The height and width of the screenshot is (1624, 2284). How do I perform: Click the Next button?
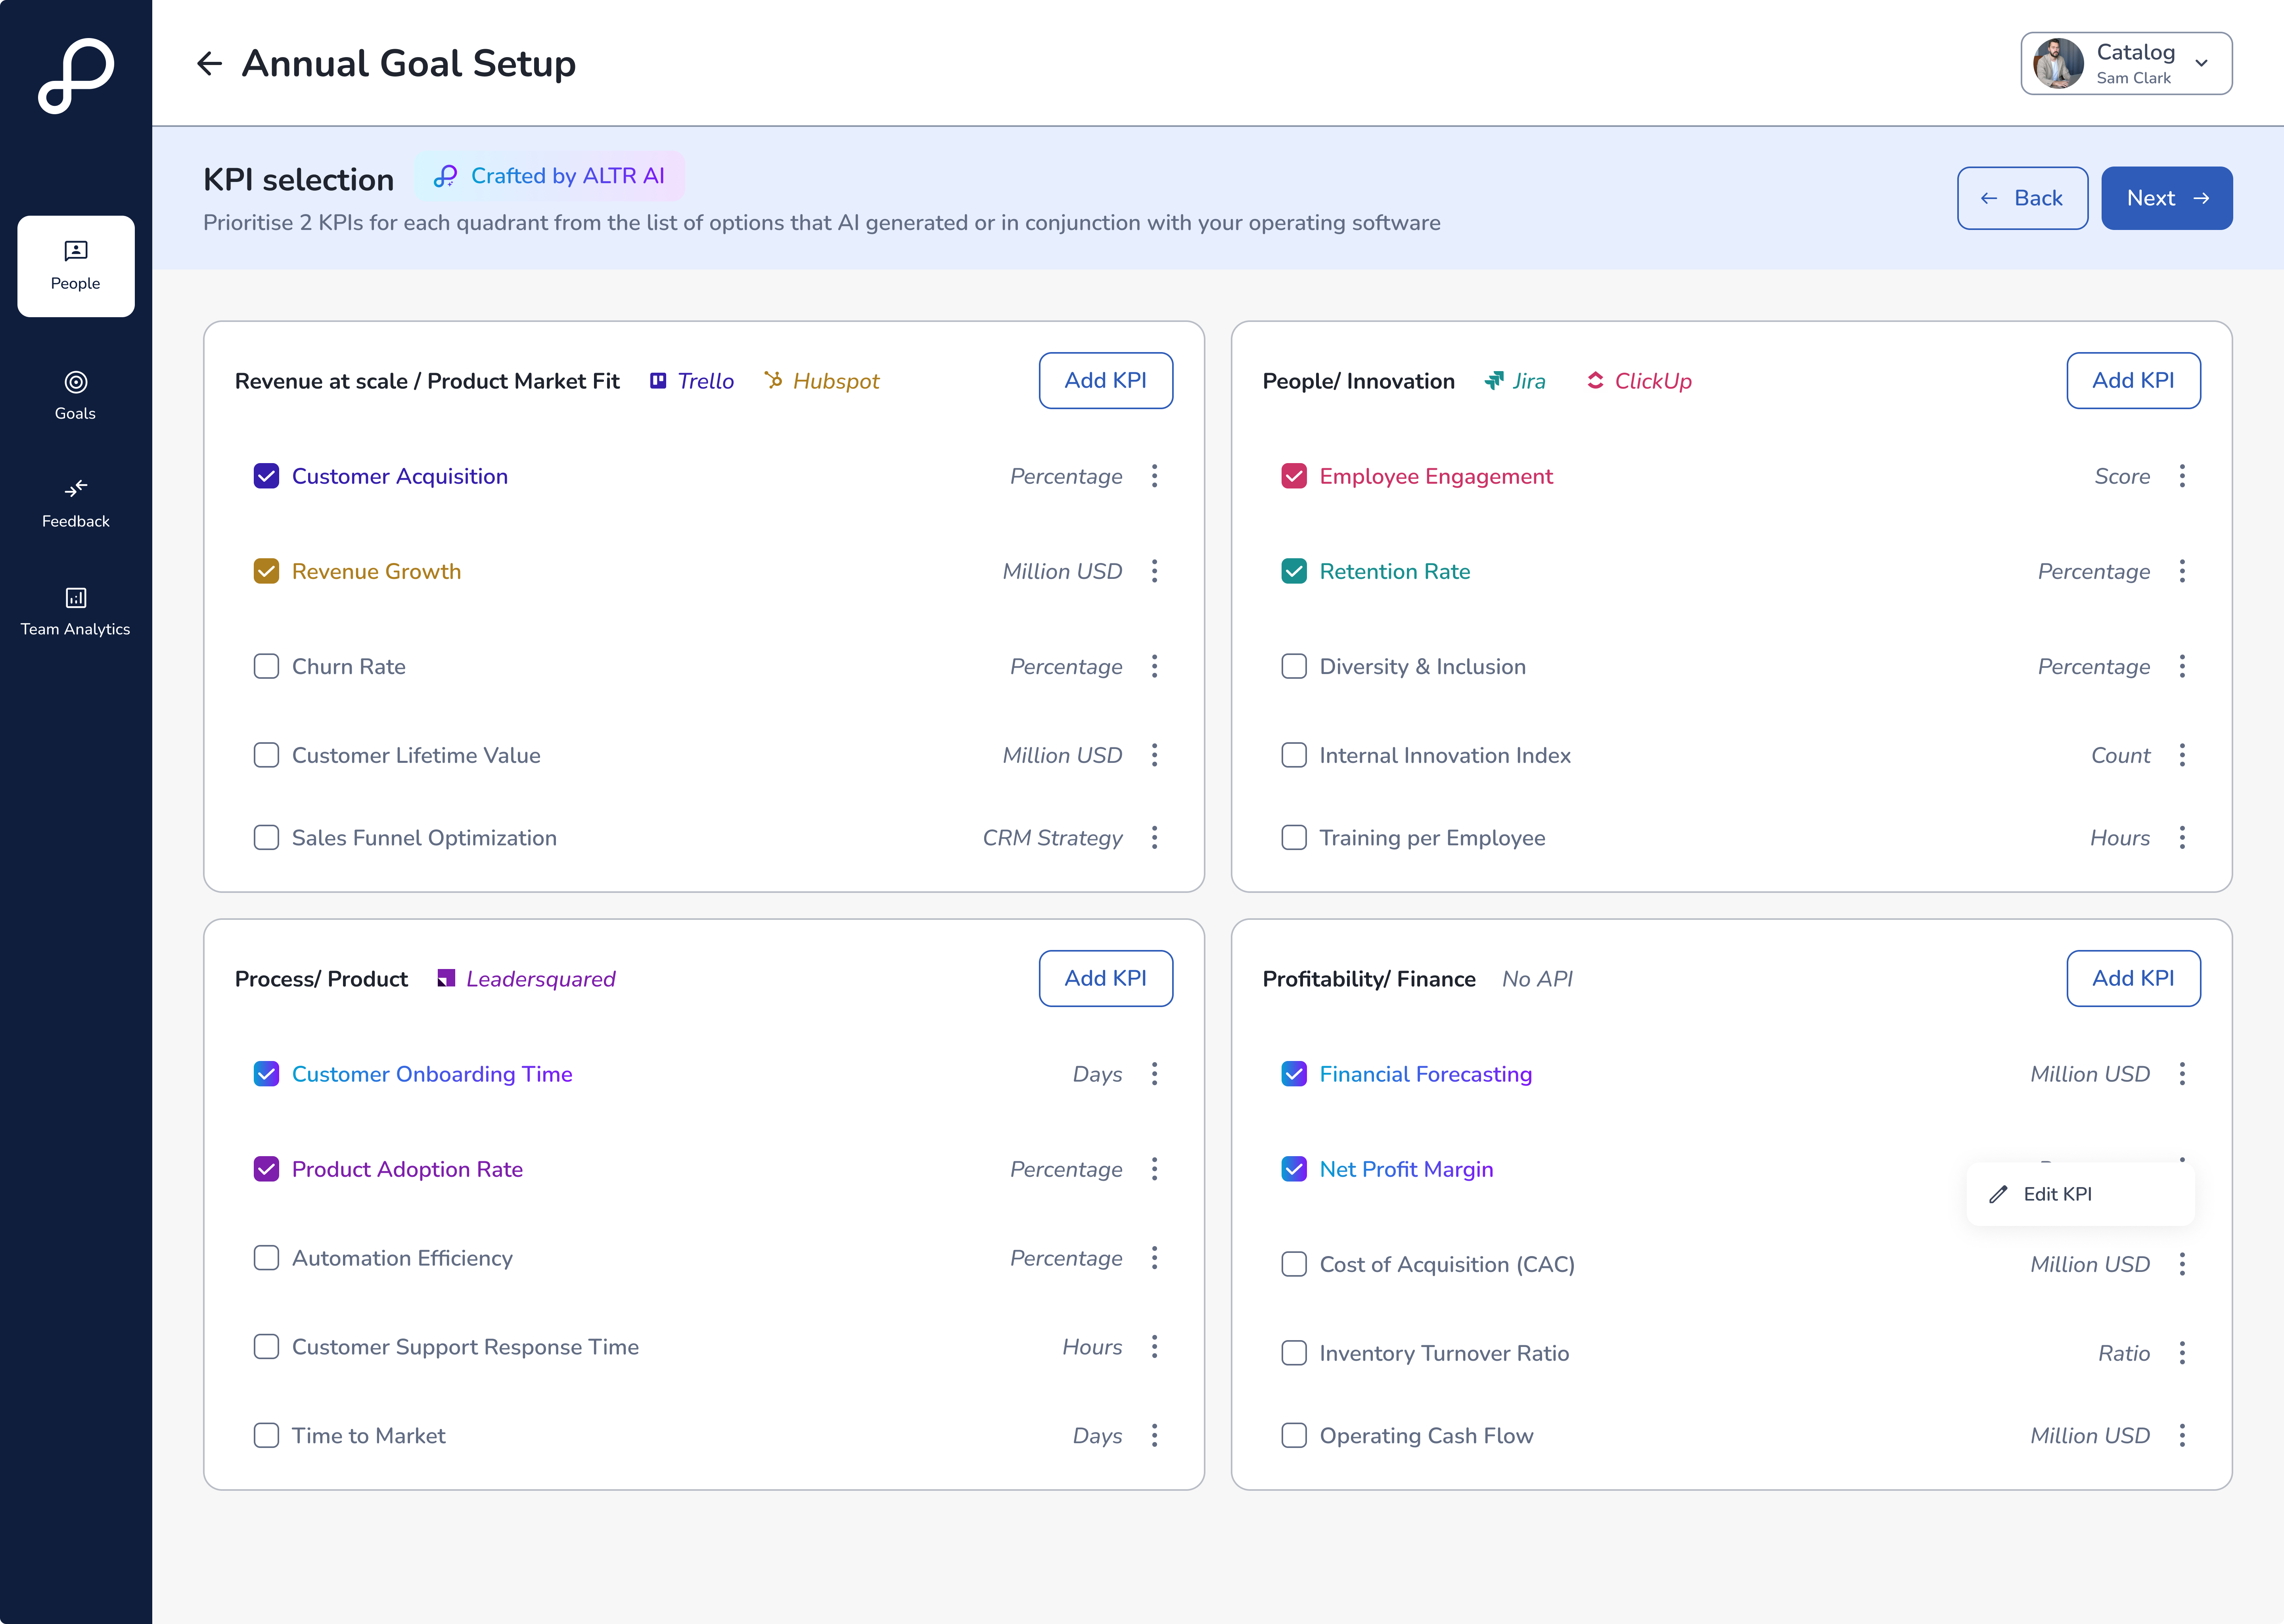[x=2166, y=198]
